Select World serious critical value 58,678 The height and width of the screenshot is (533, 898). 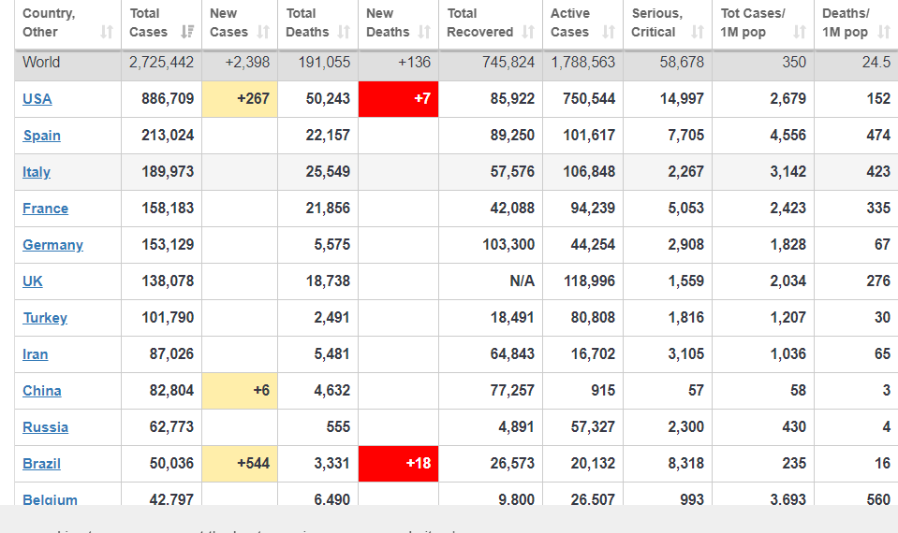point(682,63)
